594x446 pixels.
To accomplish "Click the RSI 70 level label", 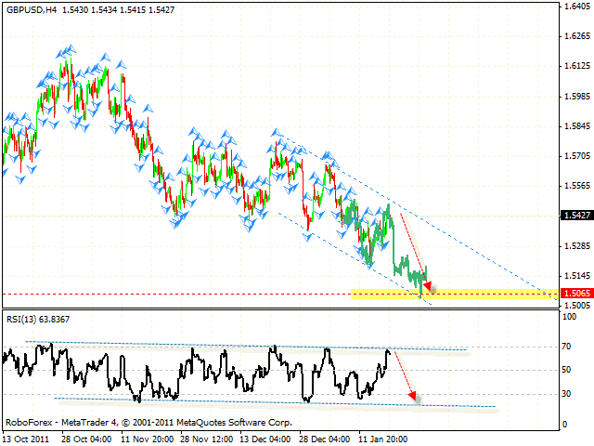I will point(567,346).
